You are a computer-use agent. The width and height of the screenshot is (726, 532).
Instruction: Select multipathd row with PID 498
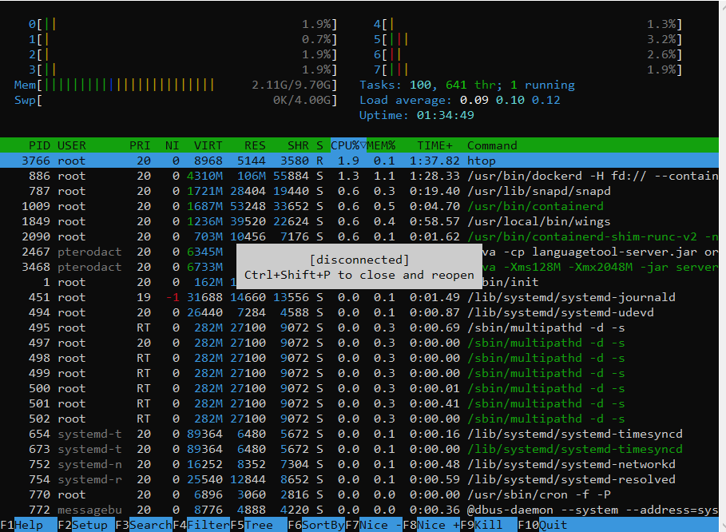tap(359, 358)
